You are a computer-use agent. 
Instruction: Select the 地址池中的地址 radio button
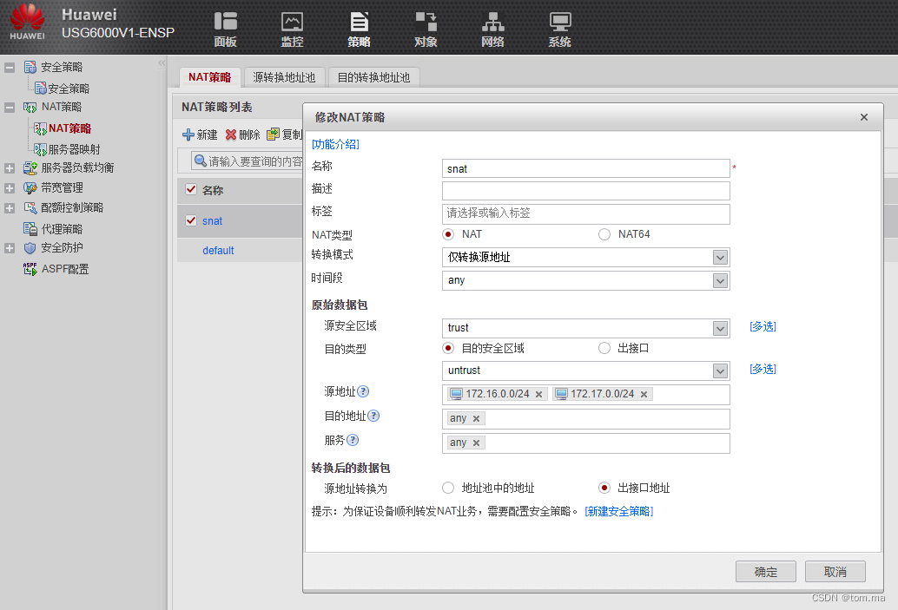point(448,488)
